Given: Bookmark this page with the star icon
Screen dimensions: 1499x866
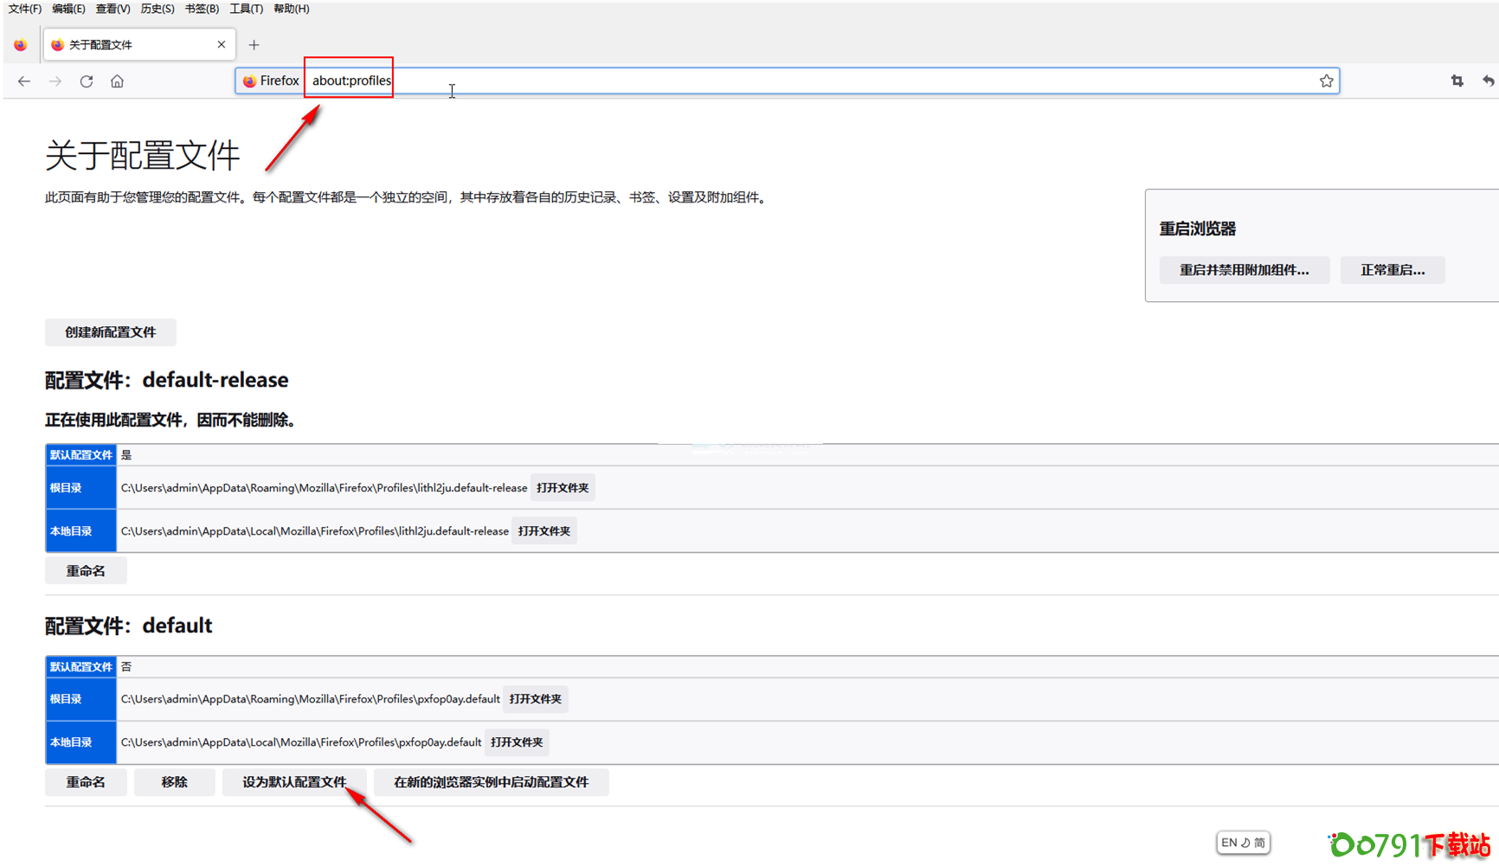Looking at the screenshot, I should tap(1326, 81).
